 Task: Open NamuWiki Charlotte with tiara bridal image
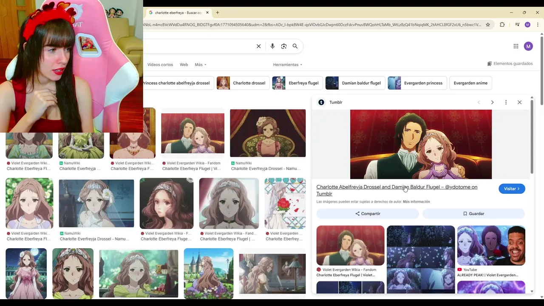click(x=96, y=204)
